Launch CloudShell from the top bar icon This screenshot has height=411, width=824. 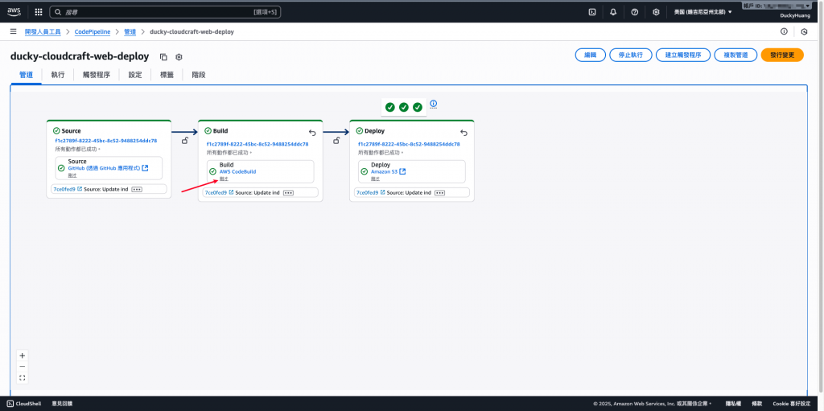pos(592,11)
